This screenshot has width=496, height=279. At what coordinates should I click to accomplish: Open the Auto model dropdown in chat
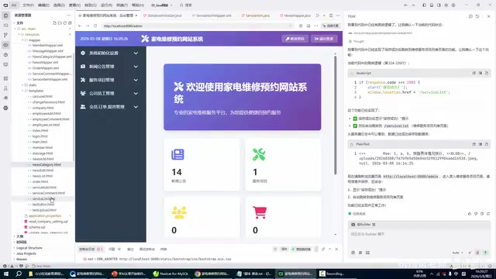point(457,253)
